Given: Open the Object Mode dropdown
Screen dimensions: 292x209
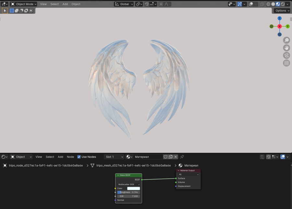Looking at the screenshot, I should tap(24, 4).
